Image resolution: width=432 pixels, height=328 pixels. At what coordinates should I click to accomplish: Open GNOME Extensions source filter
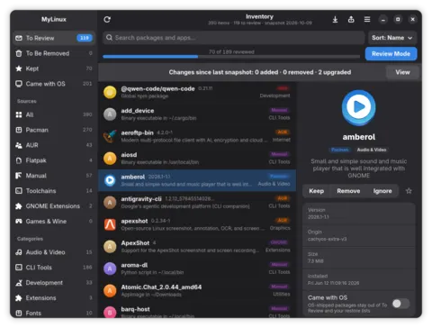point(54,206)
